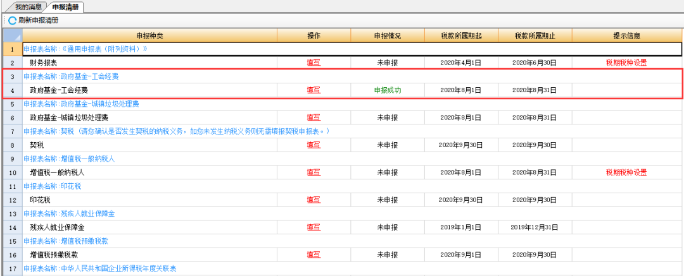Select group row 申报表名称:增值税预缴税款
684x276 pixels.
point(351,241)
